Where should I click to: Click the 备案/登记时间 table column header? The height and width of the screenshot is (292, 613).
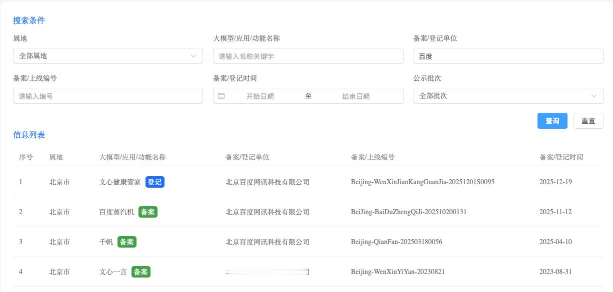[561, 157]
